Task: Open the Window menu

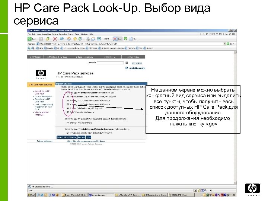Action: click(84, 34)
